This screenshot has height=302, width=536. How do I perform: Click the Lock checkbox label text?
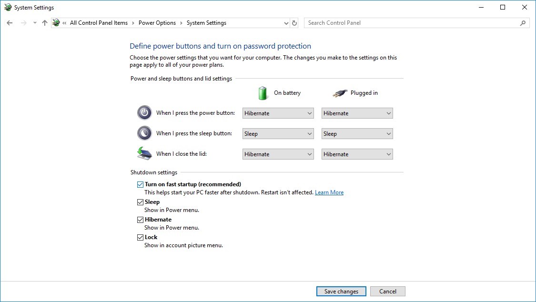click(151, 237)
